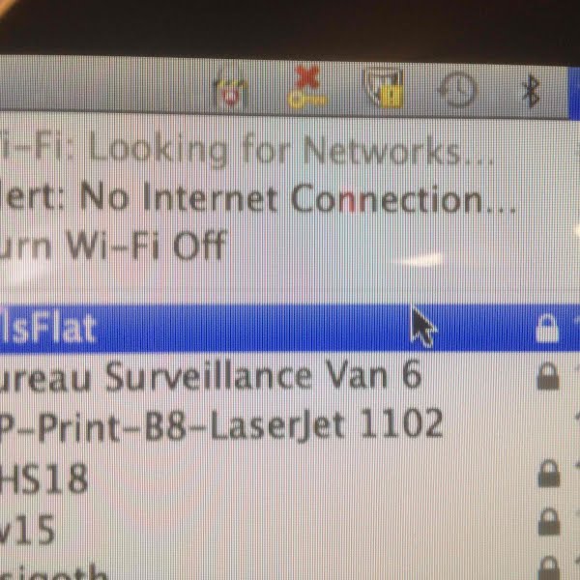Select the partially visible bottom network entry
The image size is (580, 580).
pos(290,565)
